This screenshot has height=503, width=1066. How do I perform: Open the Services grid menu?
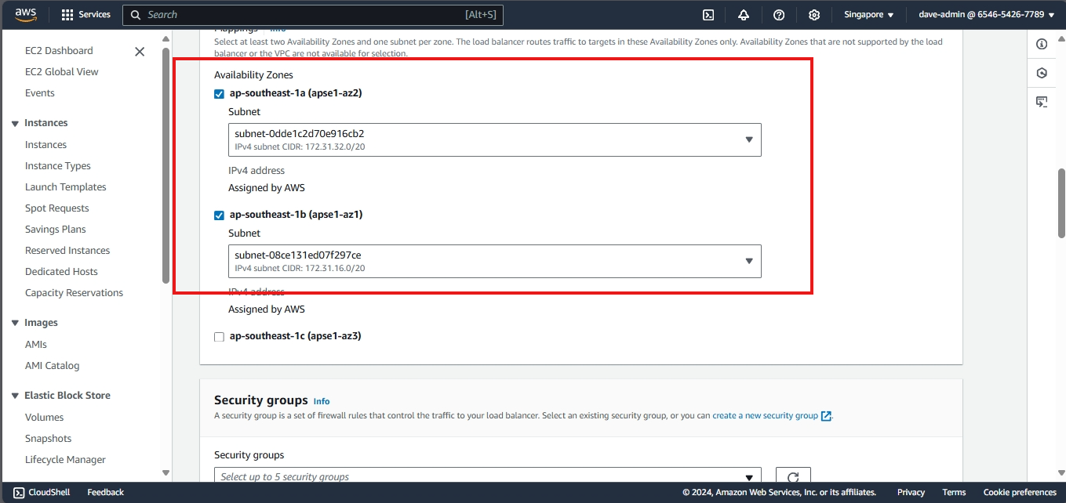coord(67,15)
